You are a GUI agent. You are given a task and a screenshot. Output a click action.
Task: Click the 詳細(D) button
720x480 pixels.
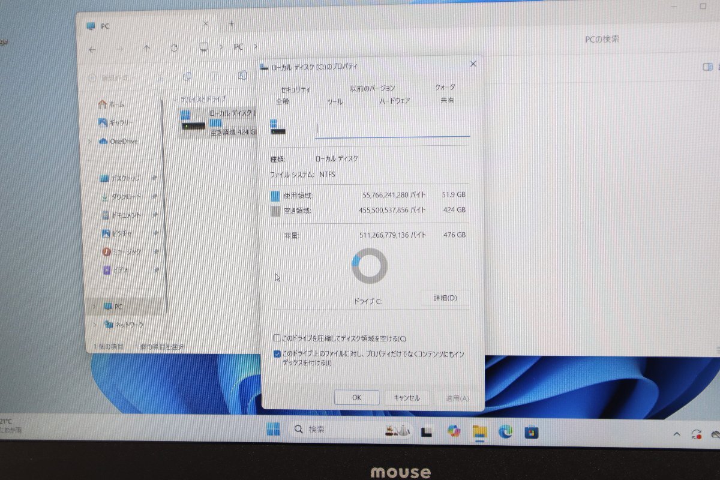pyautogui.click(x=445, y=298)
